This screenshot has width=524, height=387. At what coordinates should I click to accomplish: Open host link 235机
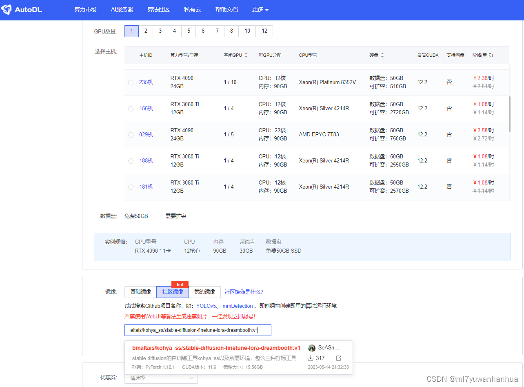(146, 82)
